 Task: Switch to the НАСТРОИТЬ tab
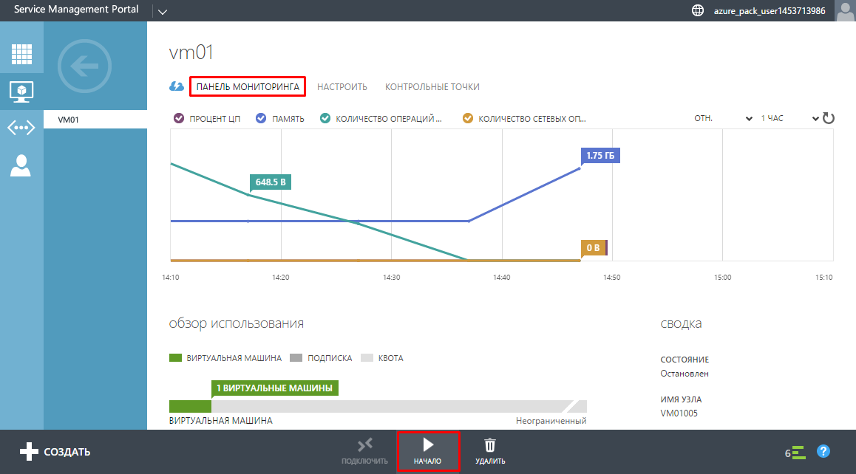[x=342, y=87]
